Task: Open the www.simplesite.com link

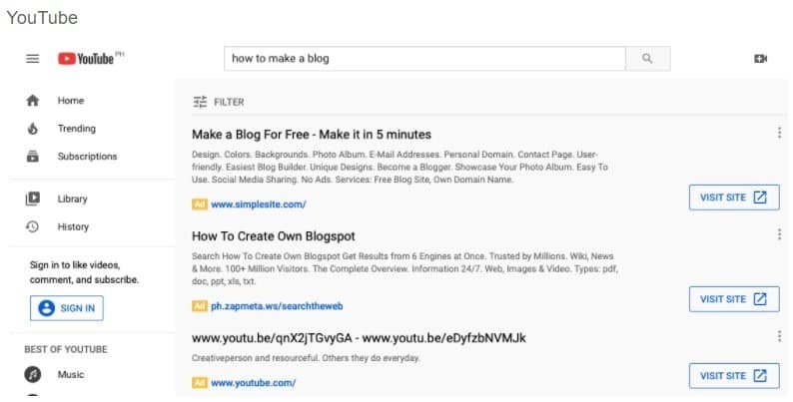Action: tap(258, 204)
